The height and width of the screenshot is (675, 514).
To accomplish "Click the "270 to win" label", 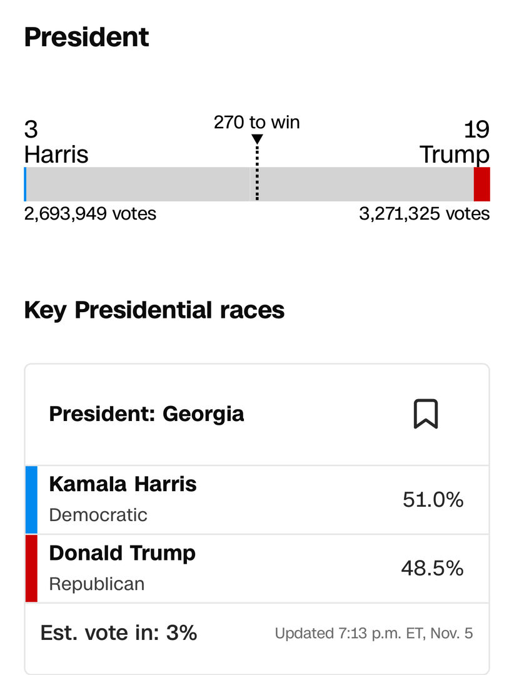I will pos(256,122).
